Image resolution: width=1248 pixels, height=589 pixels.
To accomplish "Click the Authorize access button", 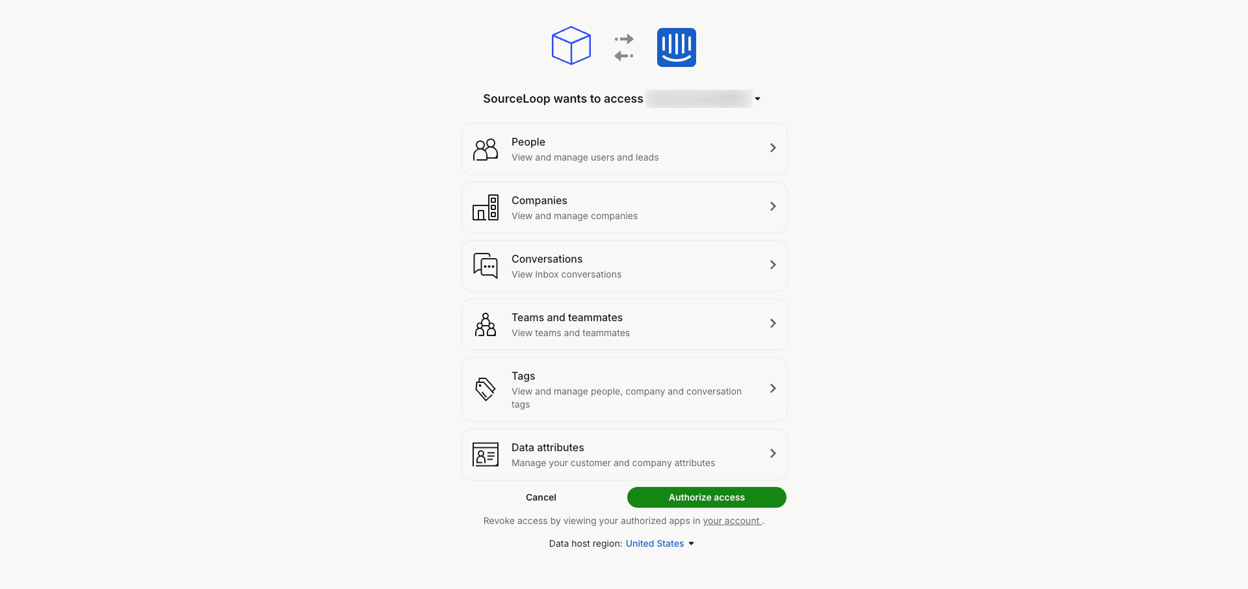I will [707, 497].
